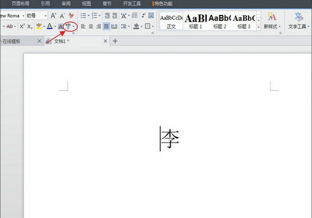Open the font dialog launcher

[x=74, y=33]
